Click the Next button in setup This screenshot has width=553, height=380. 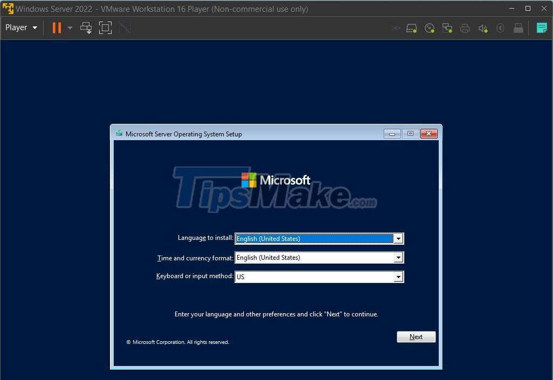tap(416, 336)
